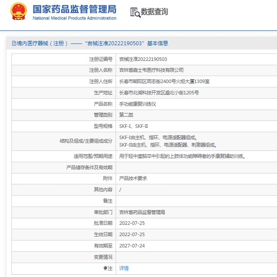Click the 数据查询 heading text

(x=154, y=12)
